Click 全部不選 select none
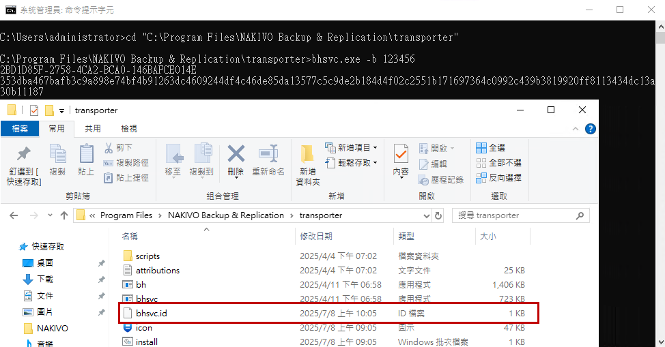Screen dimensions: 665x347 coord(498,163)
